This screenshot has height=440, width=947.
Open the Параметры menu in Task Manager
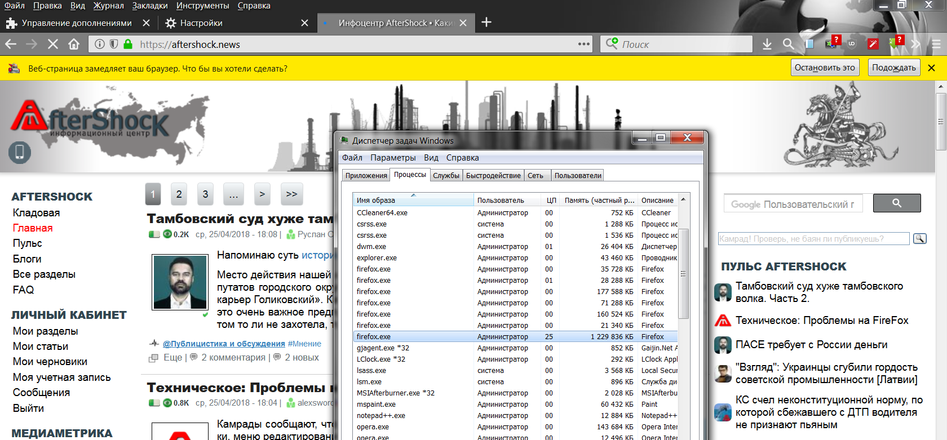coord(393,158)
